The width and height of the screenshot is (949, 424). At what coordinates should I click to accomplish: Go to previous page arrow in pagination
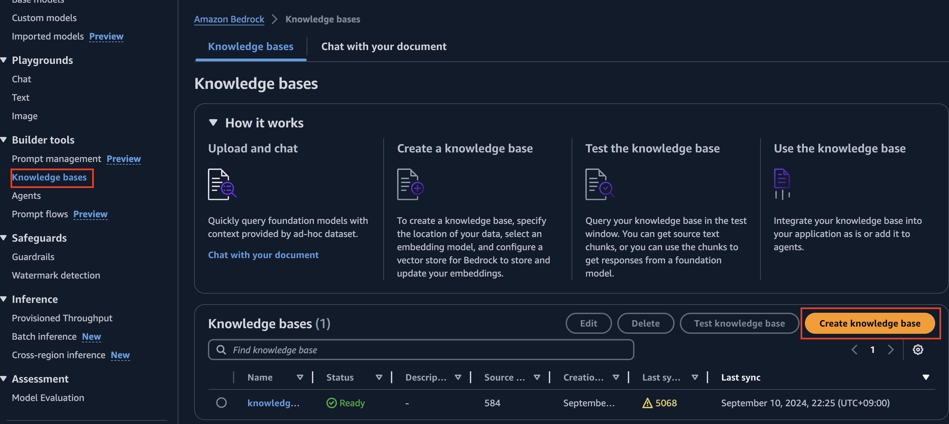coord(854,350)
